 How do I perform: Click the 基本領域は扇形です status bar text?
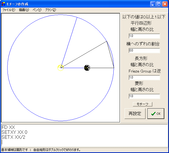point(15,150)
